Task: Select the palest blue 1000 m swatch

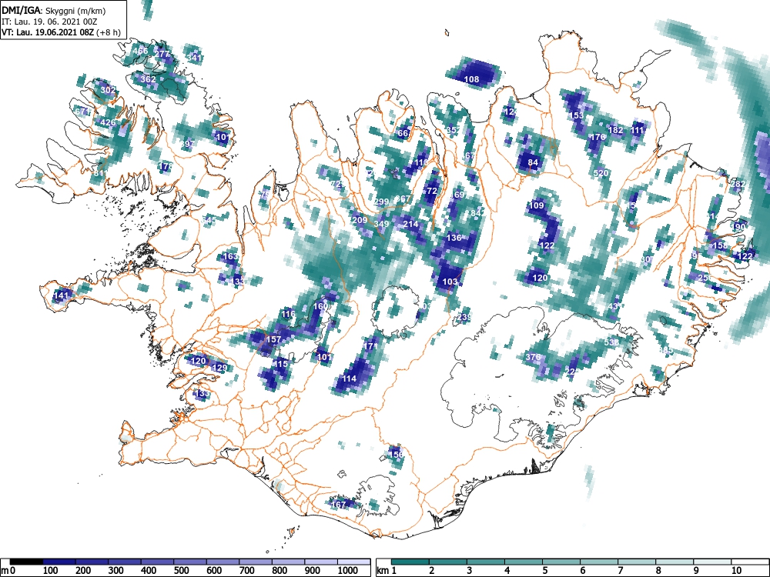Action: (354, 562)
